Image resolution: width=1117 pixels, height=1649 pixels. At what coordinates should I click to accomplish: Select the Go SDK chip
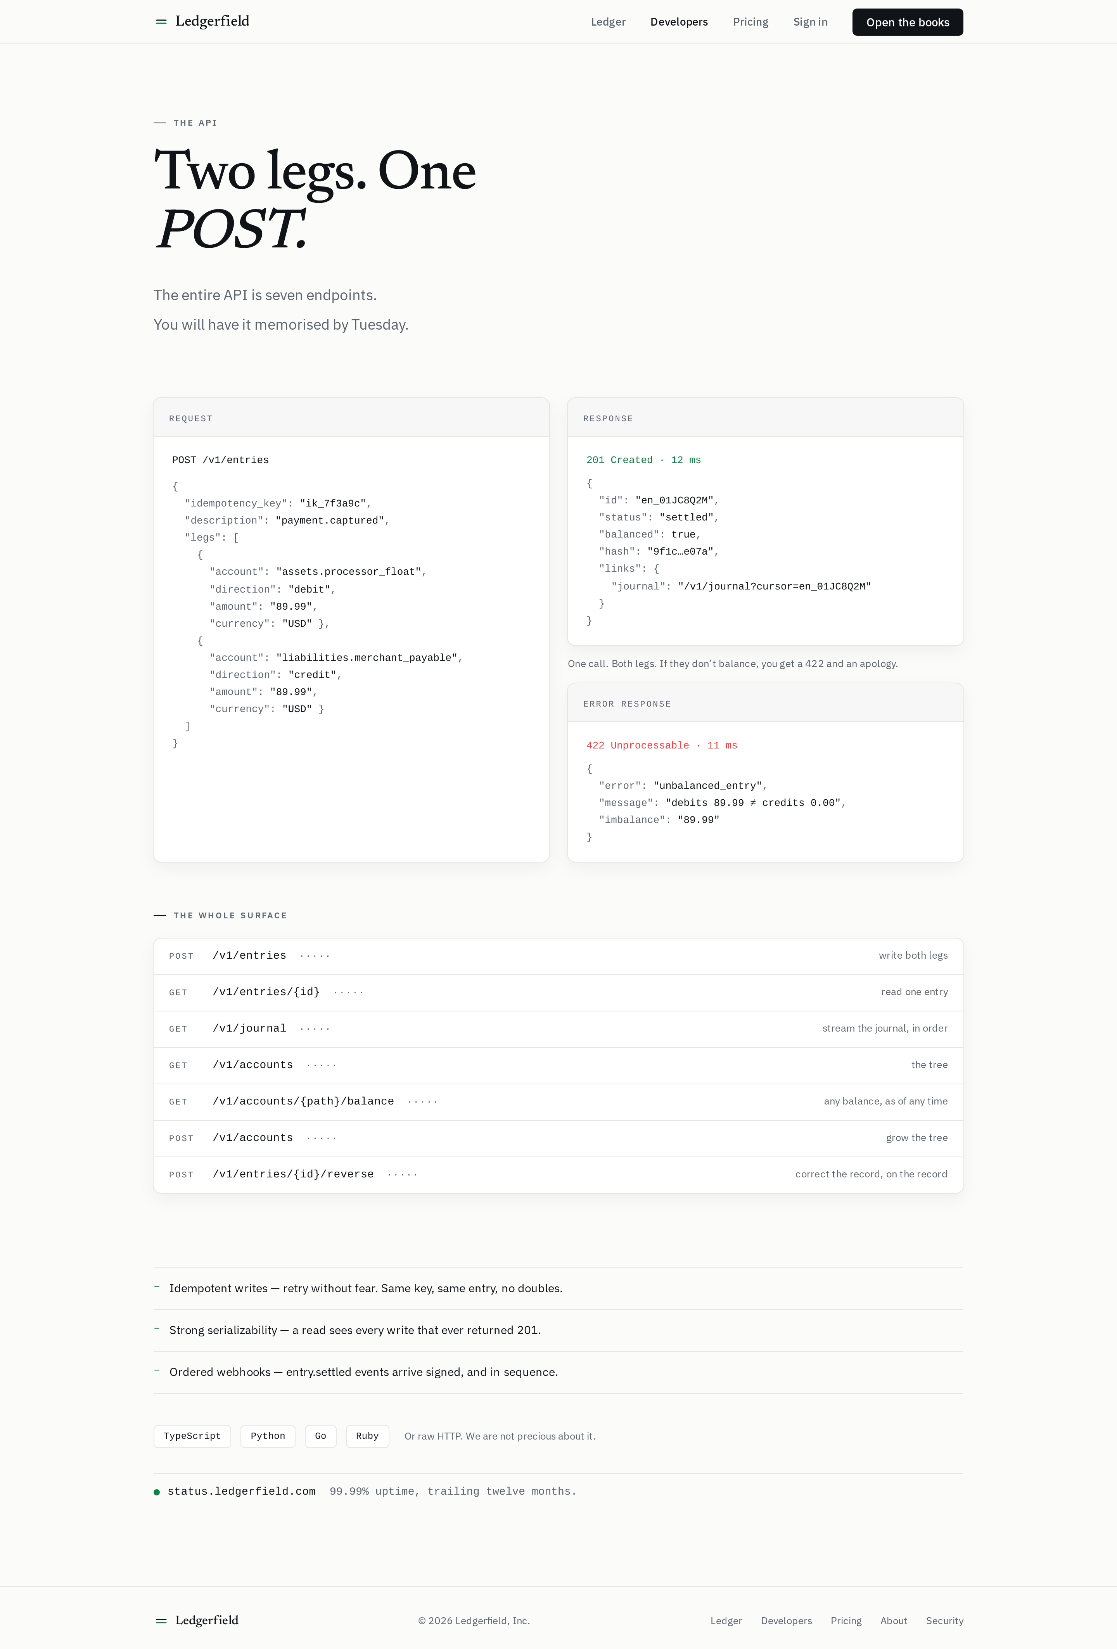321,1435
